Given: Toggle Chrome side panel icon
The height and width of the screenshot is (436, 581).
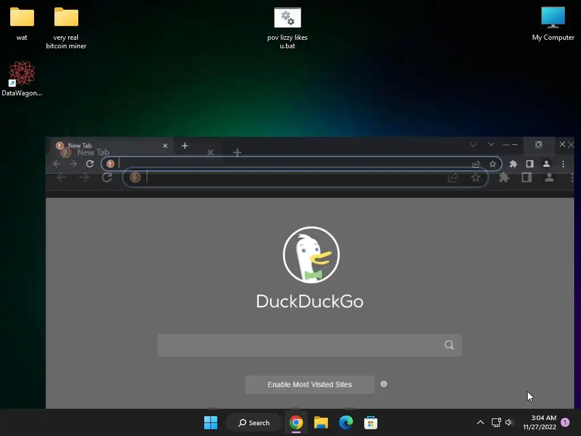Looking at the screenshot, I should pyautogui.click(x=530, y=164).
